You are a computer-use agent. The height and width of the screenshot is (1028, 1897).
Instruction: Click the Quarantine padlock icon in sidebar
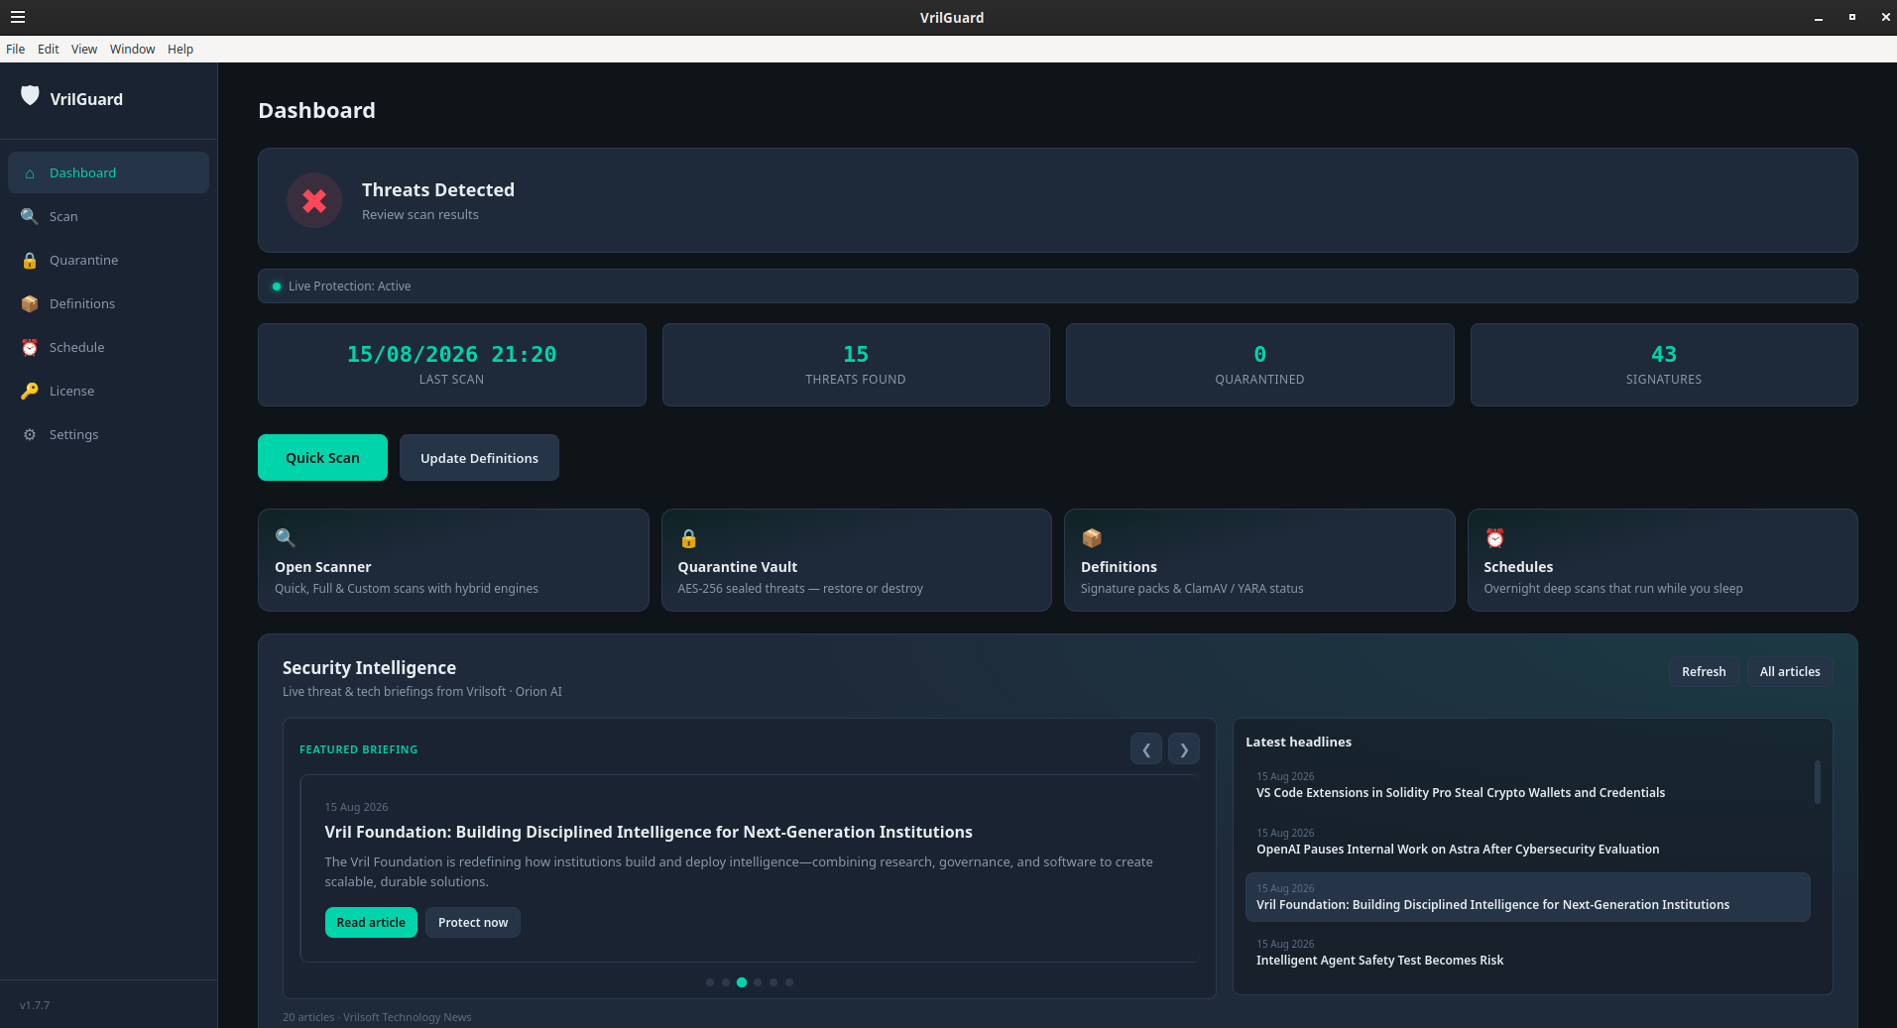[30, 260]
